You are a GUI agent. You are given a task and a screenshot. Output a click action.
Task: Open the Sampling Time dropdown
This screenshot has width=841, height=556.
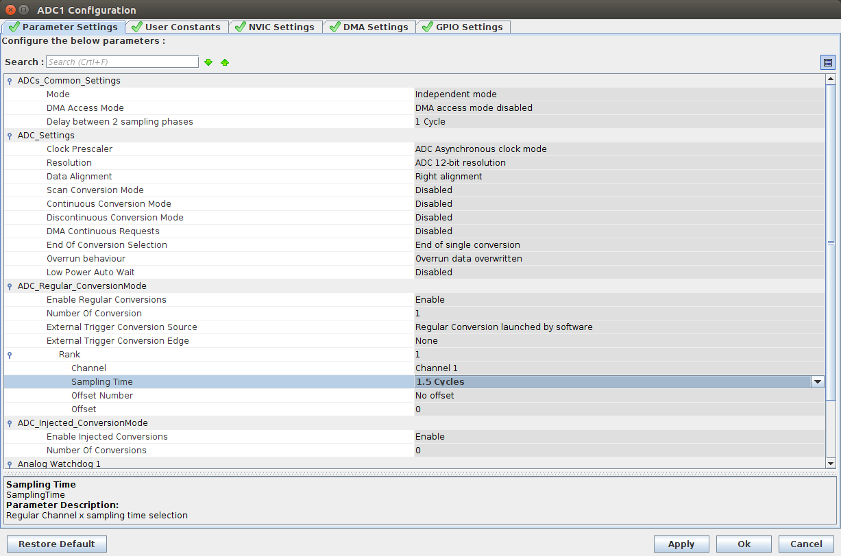[x=817, y=381]
